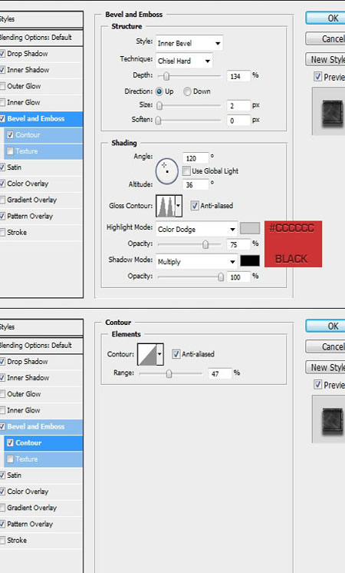The width and height of the screenshot is (345, 573).
Task: Toggle Drop Shadow checkbox in Bevel and Emboss window
Action: [x=2, y=54]
